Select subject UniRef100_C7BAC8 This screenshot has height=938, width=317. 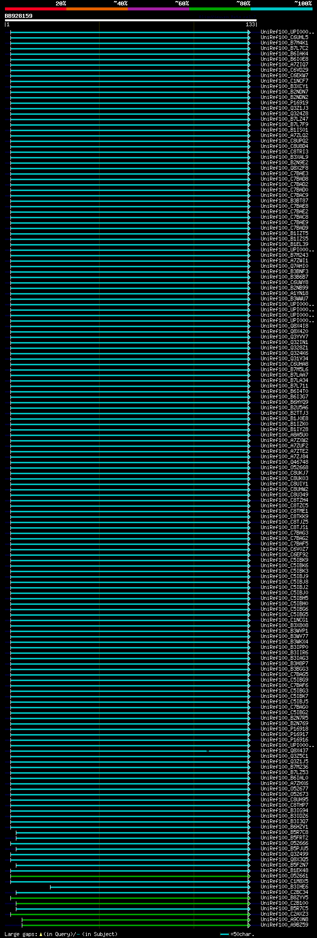tap(285, 217)
